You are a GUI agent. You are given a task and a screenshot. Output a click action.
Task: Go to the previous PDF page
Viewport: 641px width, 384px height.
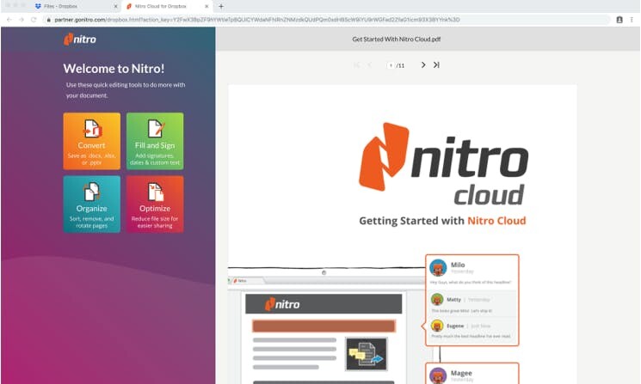[x=370, y=65]
